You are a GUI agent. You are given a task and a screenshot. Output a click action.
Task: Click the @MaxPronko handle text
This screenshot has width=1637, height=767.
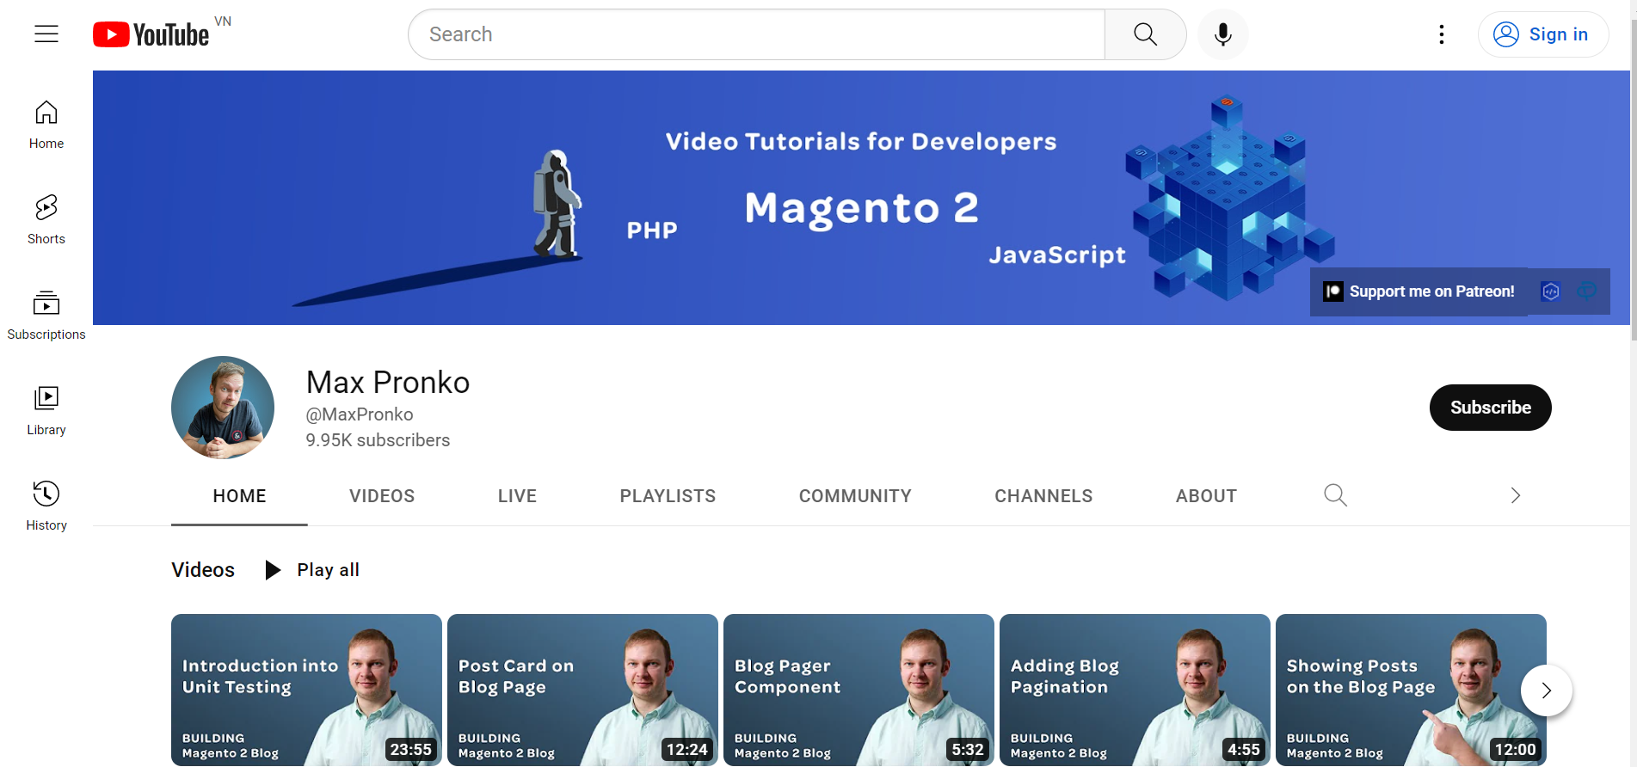[x=360, y=414]
